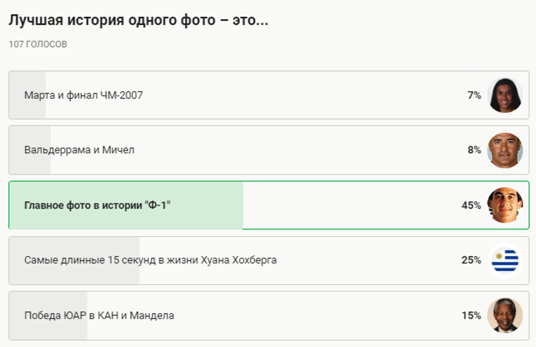Vote for "Самые длинные 15 секунд" option text
Viewport: 536px width, 347px height.
(151, 260)
